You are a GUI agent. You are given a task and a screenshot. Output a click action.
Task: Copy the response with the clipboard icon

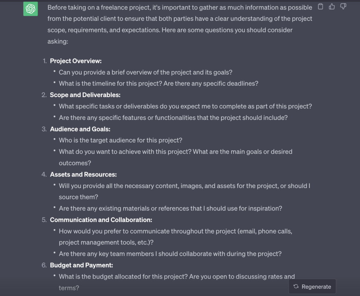pos(320,6)
